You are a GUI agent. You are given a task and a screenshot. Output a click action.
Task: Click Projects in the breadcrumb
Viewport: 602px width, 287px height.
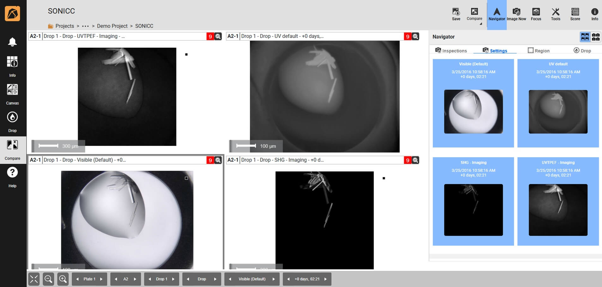point(65,26)
